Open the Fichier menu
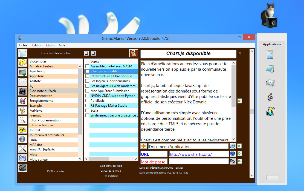Viewport: 304px width, 191px height. [x=24, y=45]
